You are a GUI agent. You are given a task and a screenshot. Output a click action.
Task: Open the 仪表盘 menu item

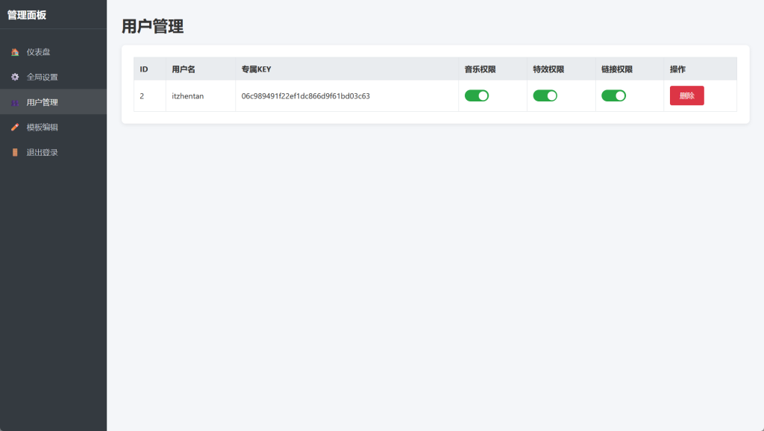(39, 52)
